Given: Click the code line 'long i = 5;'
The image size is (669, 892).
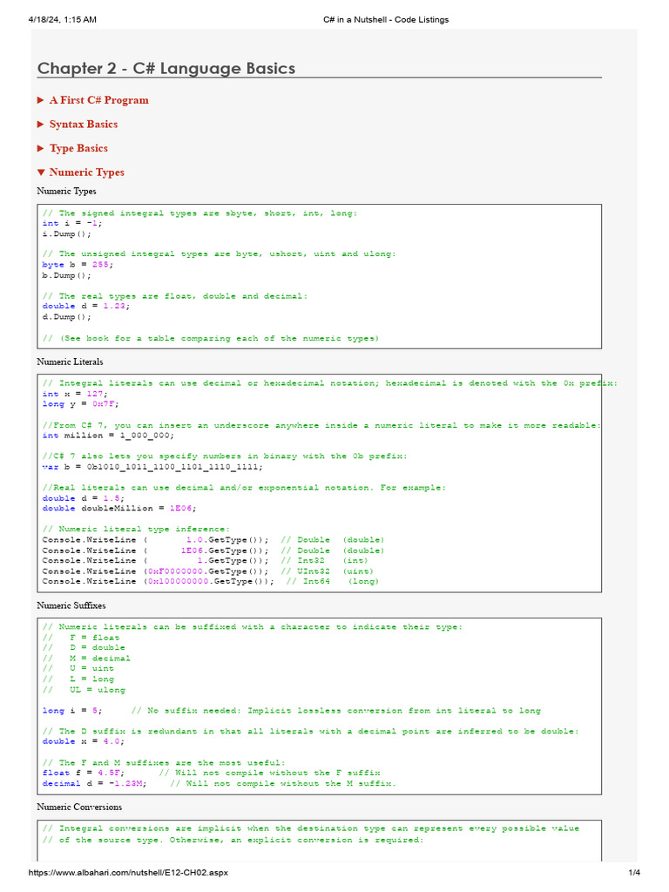Looking at the screenshot, I should [72, 711].
